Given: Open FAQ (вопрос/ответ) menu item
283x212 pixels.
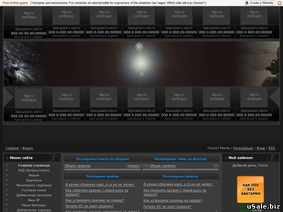Looking at the screenshot, I should point(34,170).
